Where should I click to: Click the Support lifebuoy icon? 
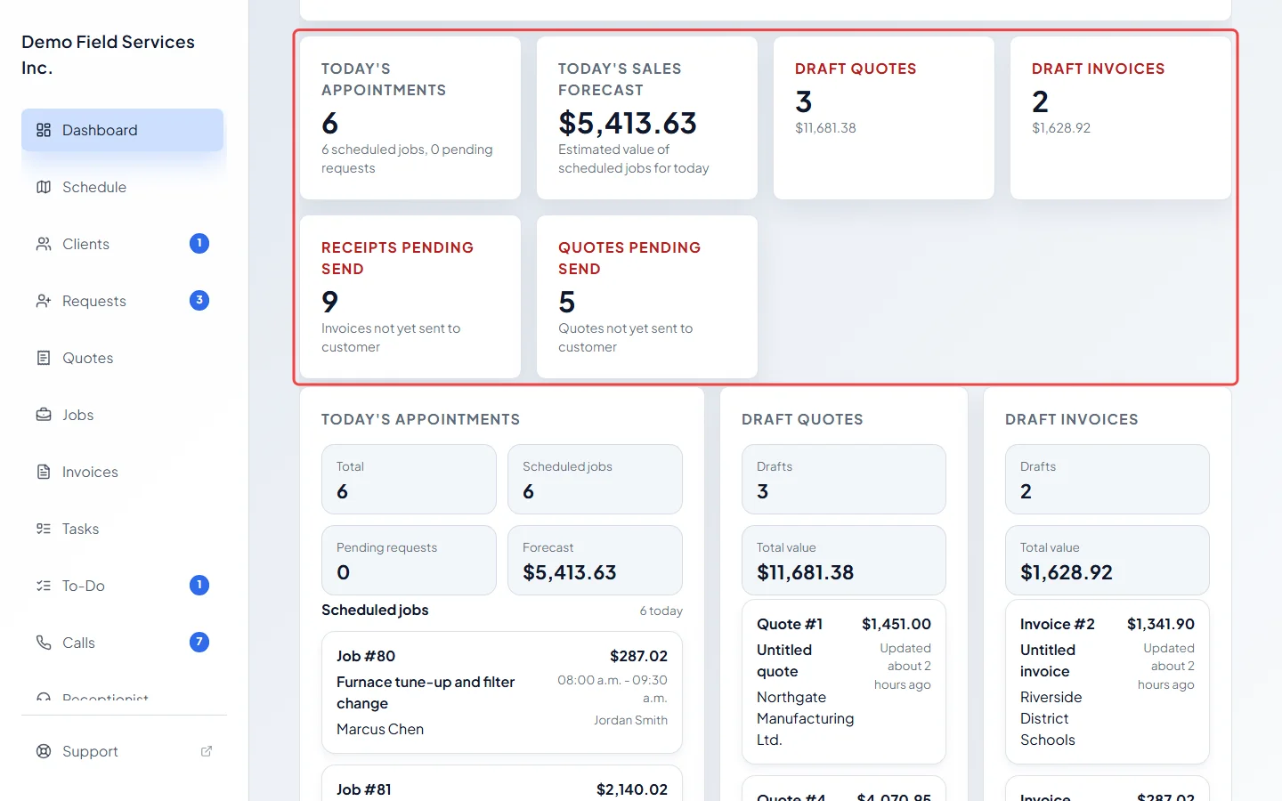[x=44, y=751]
